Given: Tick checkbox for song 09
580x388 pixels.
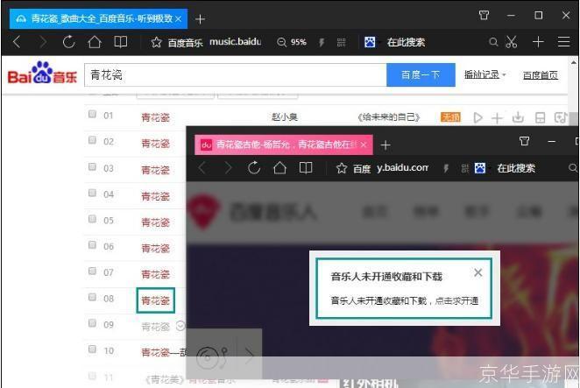Looking at the screenshot, I should [x=92, y=323].
